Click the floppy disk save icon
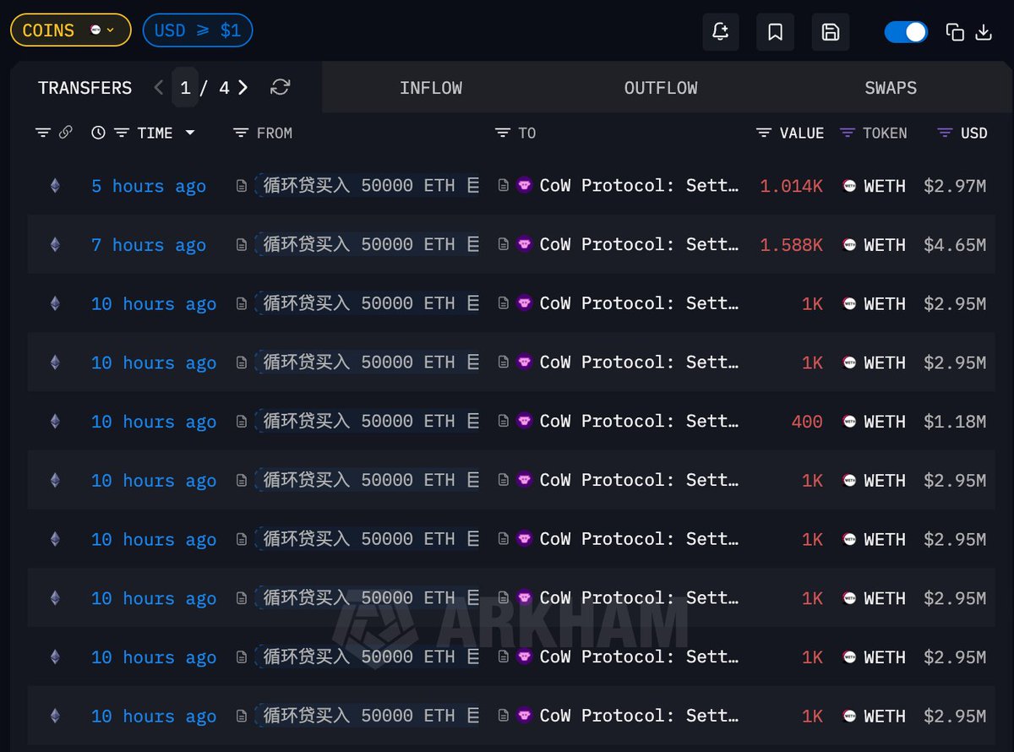This screenshot has height=752, width=1014. coord(830,32)
